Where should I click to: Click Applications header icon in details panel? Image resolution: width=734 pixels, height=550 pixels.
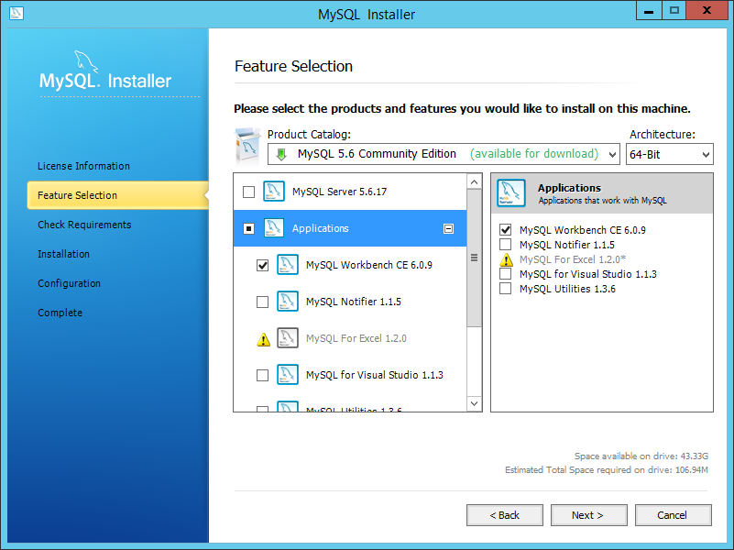511,192
